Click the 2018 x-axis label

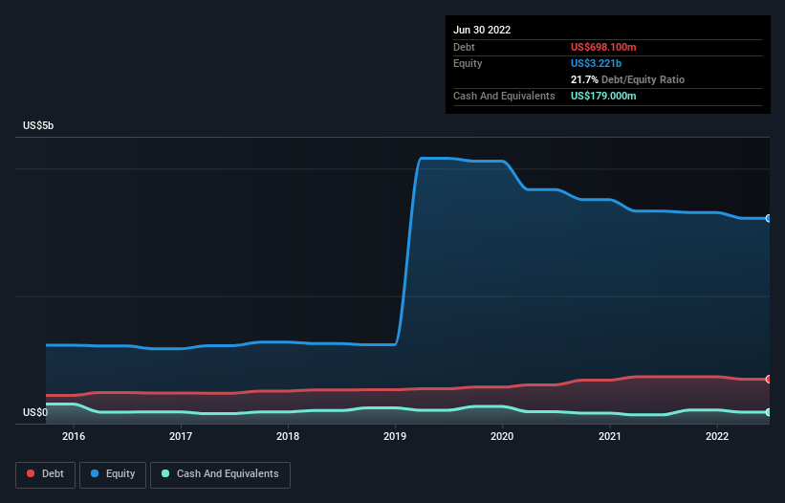pyautogui.click(x=288, y=436)
